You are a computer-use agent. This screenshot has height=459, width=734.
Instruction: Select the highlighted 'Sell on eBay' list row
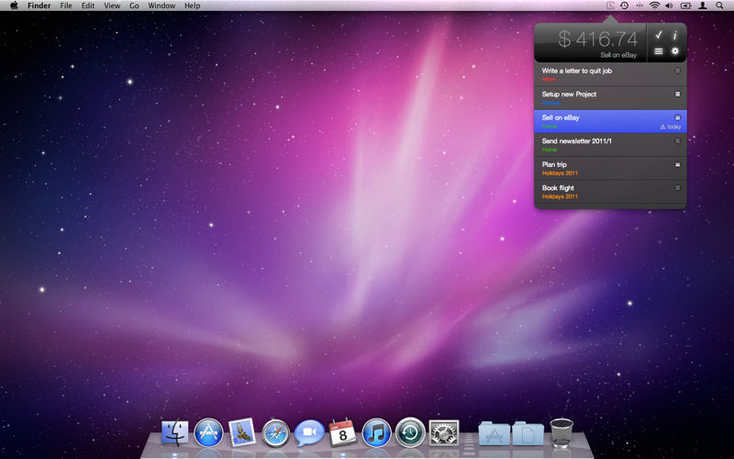pyautogui.click(x=610, y=121)
